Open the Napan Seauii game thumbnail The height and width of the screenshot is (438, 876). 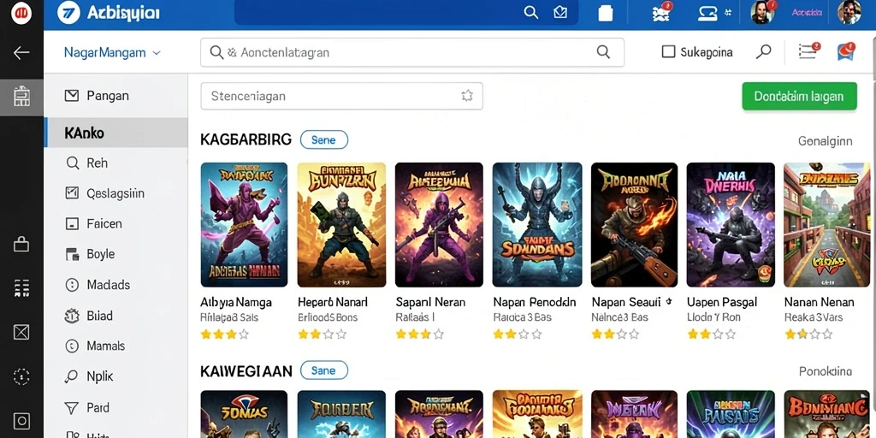tap(634, 225)
